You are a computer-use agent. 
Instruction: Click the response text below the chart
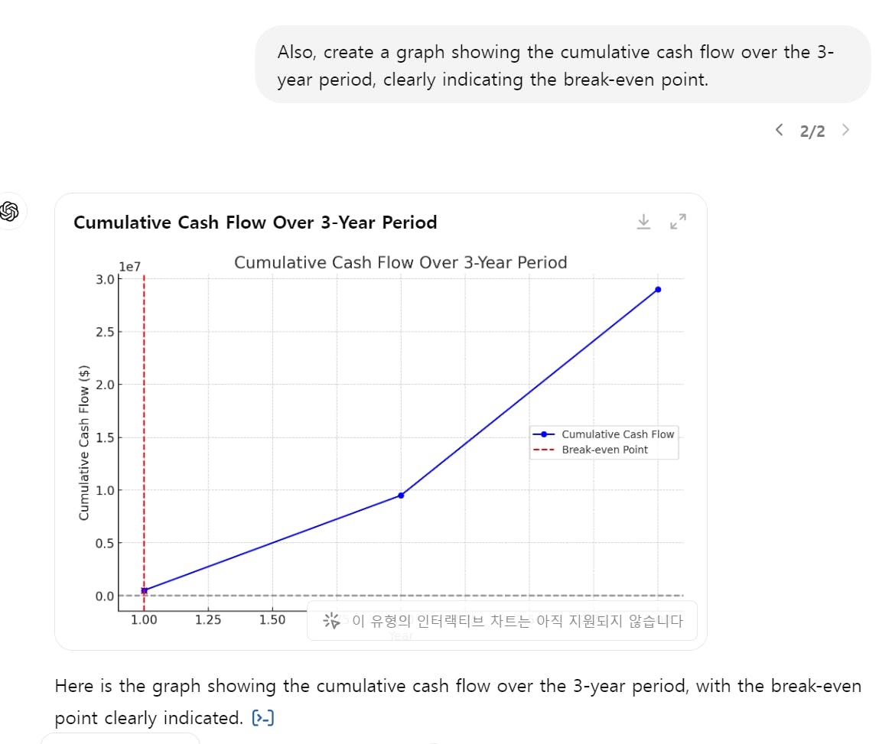coord(457,686)
